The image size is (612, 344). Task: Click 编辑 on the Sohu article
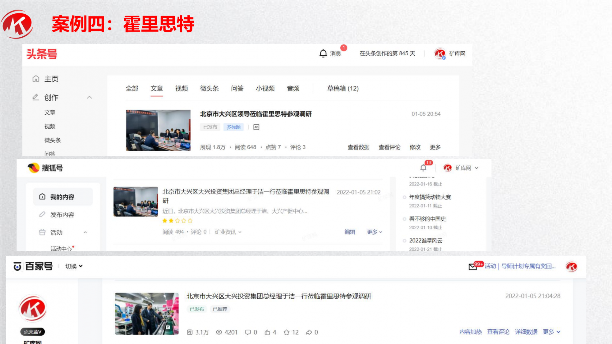[x=350, y=232]
